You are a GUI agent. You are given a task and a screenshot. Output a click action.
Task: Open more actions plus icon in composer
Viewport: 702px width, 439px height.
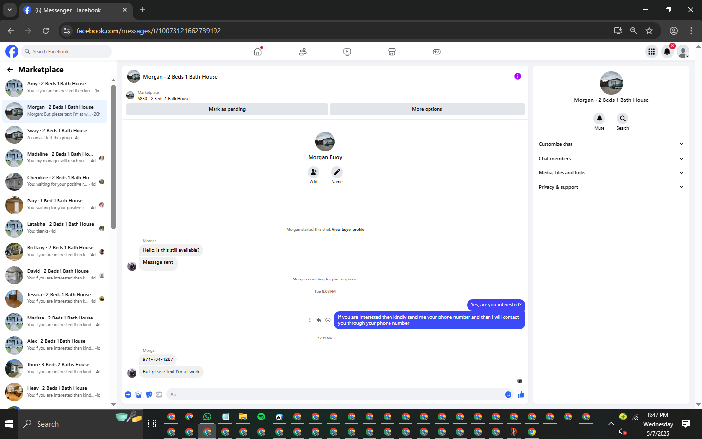(128, 394)
